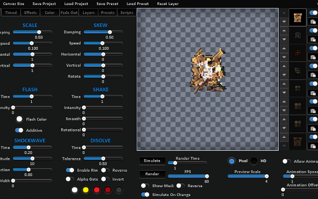Click the copy icon of the last layer
The width and height of the screenshot is (318, 199).
pos(313,146)
